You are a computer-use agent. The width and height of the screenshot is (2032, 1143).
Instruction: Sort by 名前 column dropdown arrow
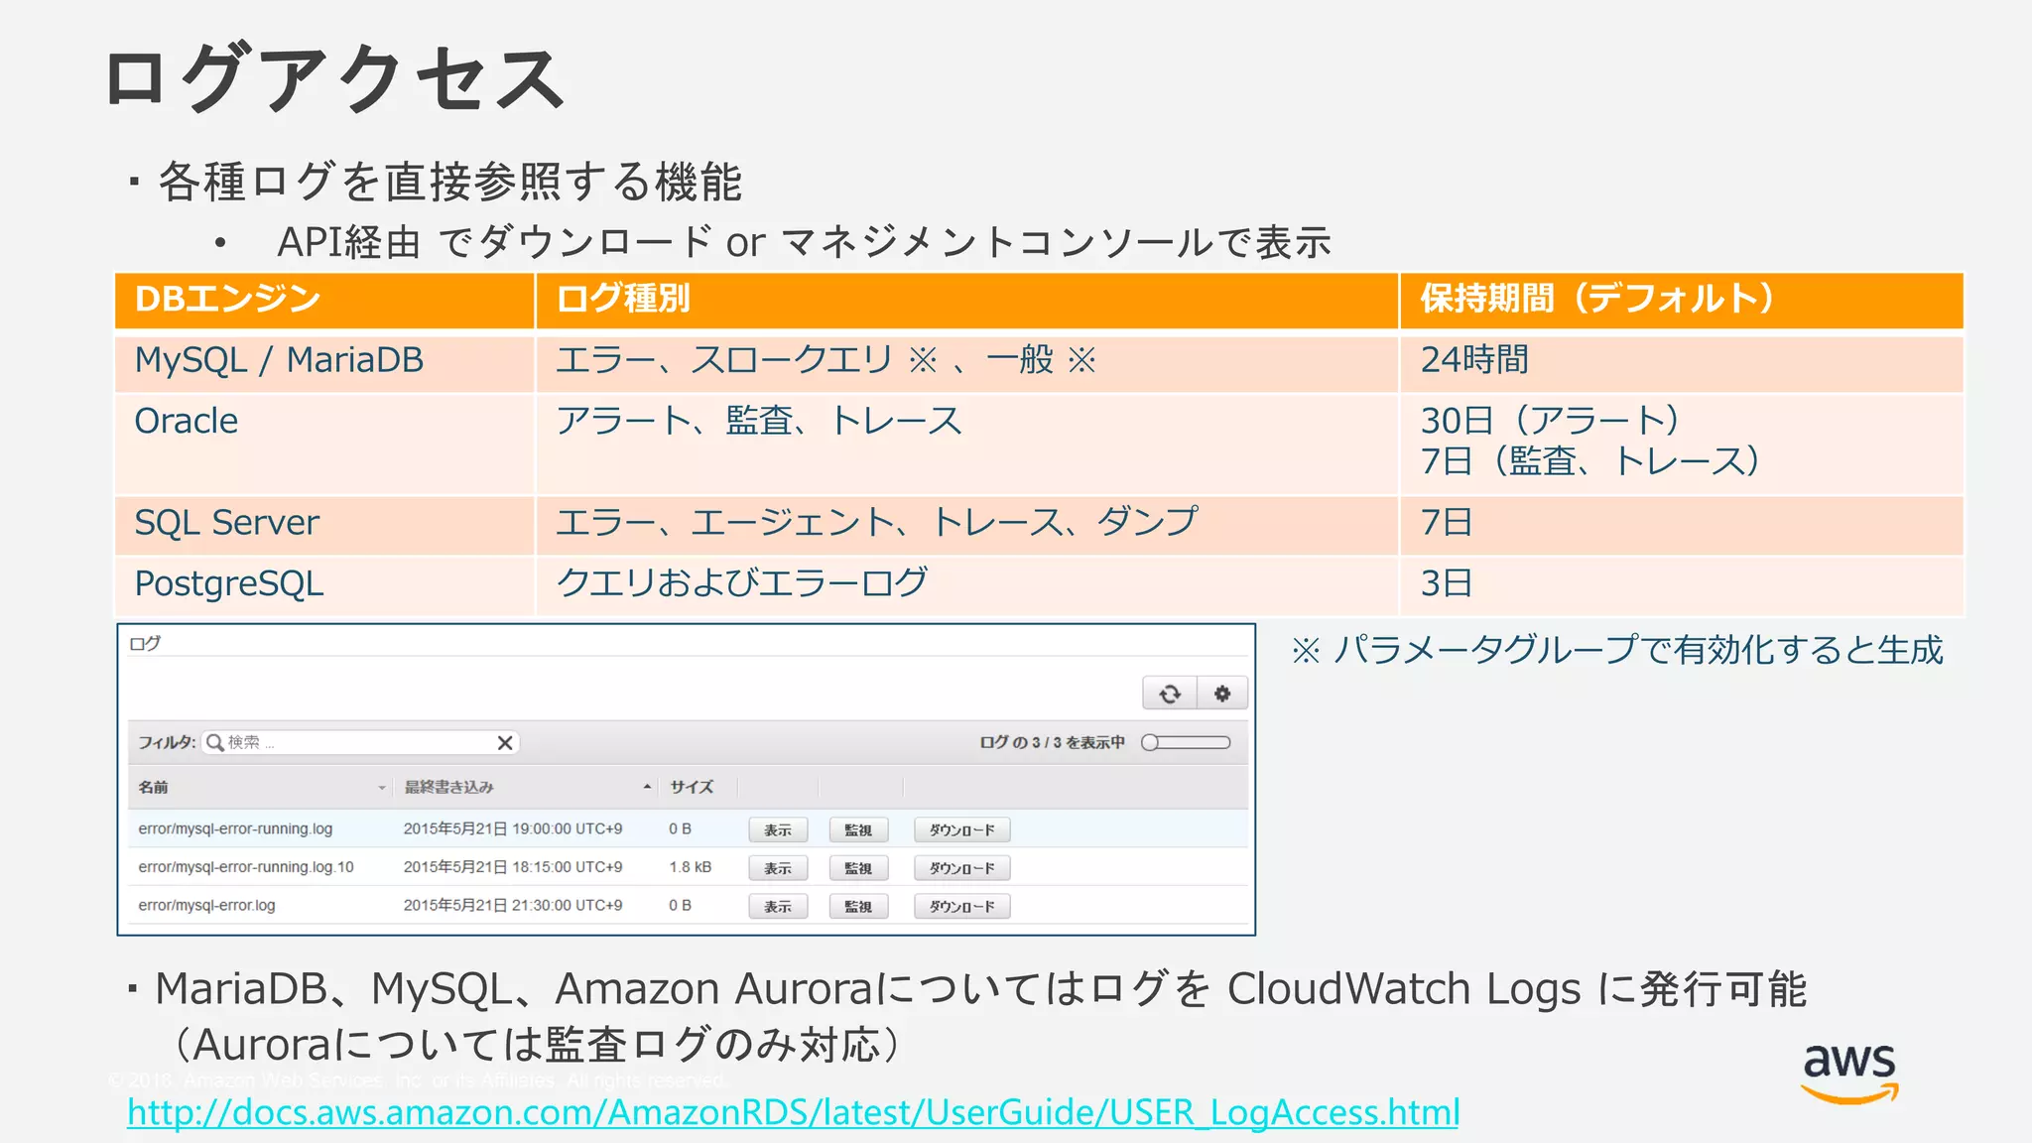click(382, 788)
